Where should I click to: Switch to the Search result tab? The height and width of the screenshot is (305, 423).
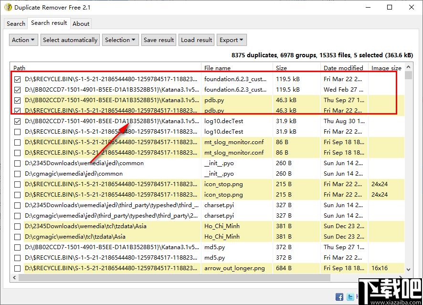pyautogui.click(x=49, y=23)
